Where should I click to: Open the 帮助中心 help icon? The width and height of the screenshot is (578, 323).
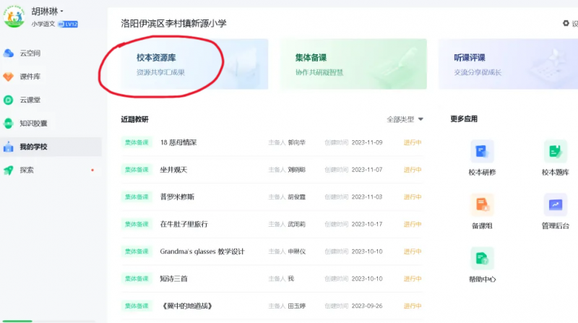click(x=482, y=258)
